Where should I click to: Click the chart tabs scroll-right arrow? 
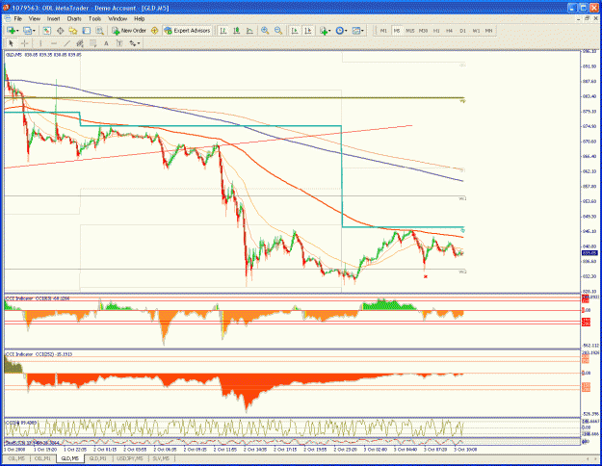[x=595, y=458]
